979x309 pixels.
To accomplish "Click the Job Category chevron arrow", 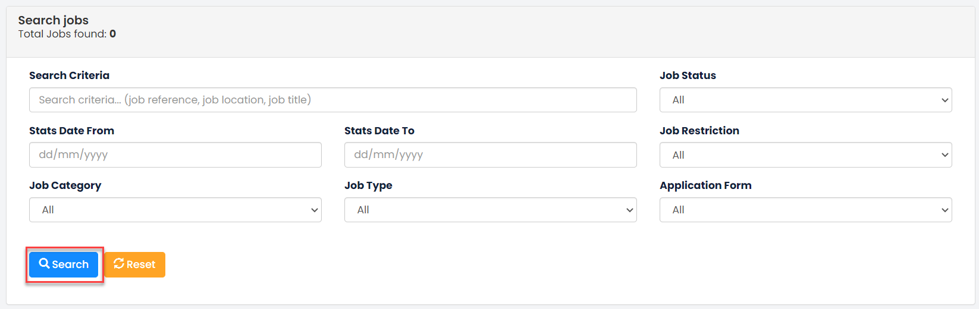I will tap(315, 210).
